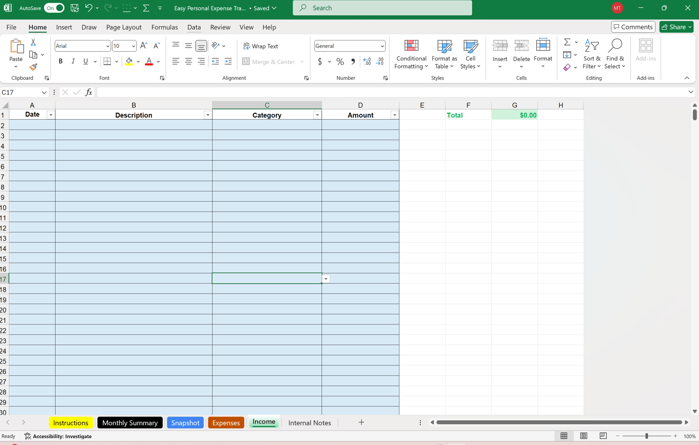Viewport: 699px width, 445px height.
Task: Click the Insert Function fx icon
Action: point(89,92)
